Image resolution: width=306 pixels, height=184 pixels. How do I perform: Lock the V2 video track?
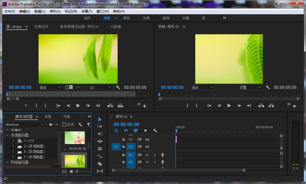pyautogui.click(x=123, y=139)
